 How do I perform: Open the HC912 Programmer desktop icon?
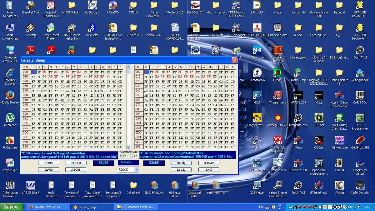(x=360, y=122)
